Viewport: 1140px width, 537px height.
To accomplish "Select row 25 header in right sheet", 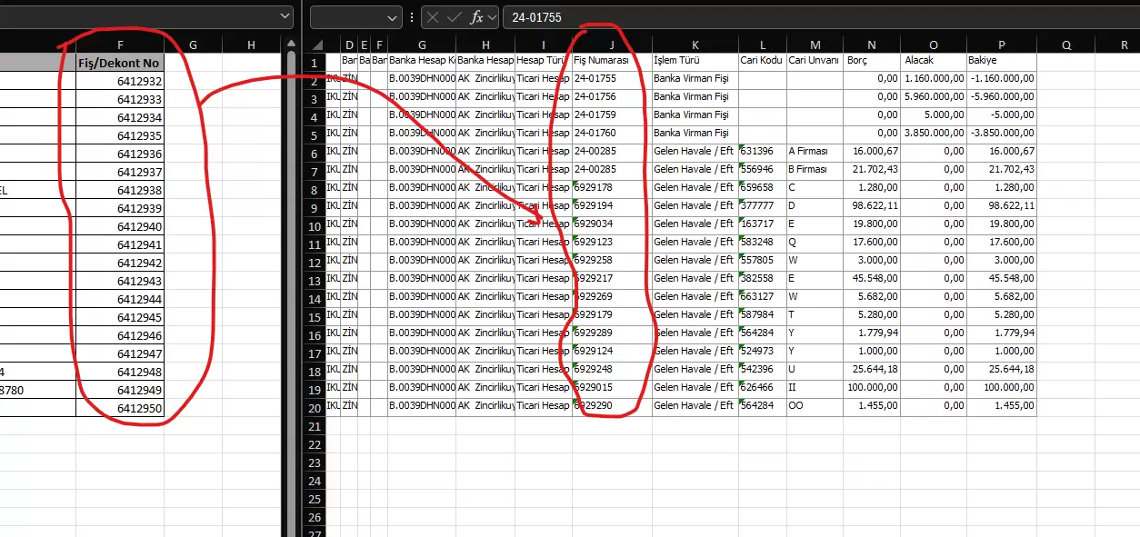I will coord(314,499).
